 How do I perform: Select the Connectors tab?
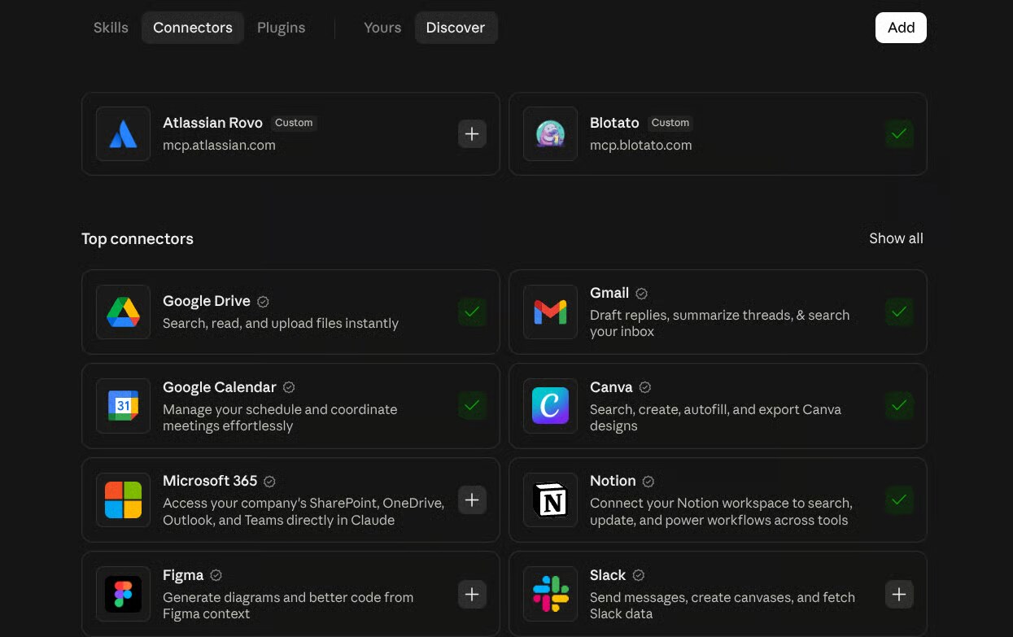tap(193, 28)
